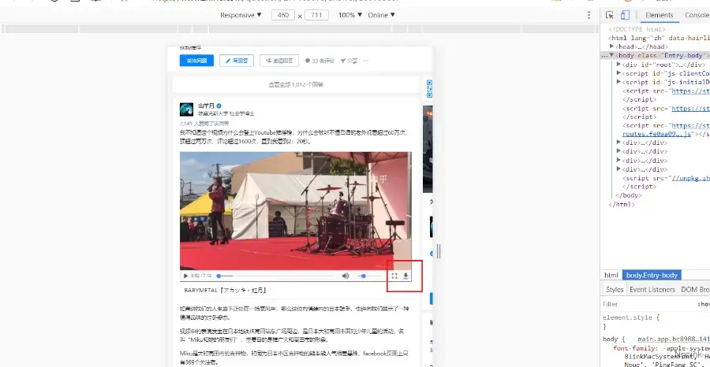
Task: Focus the styles Filter input
Action: [648, 304]
